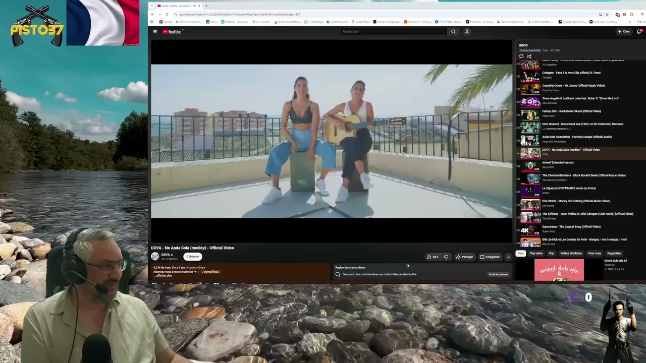
Task: Focus the Rechercher search field
Action: click(394, 32)
